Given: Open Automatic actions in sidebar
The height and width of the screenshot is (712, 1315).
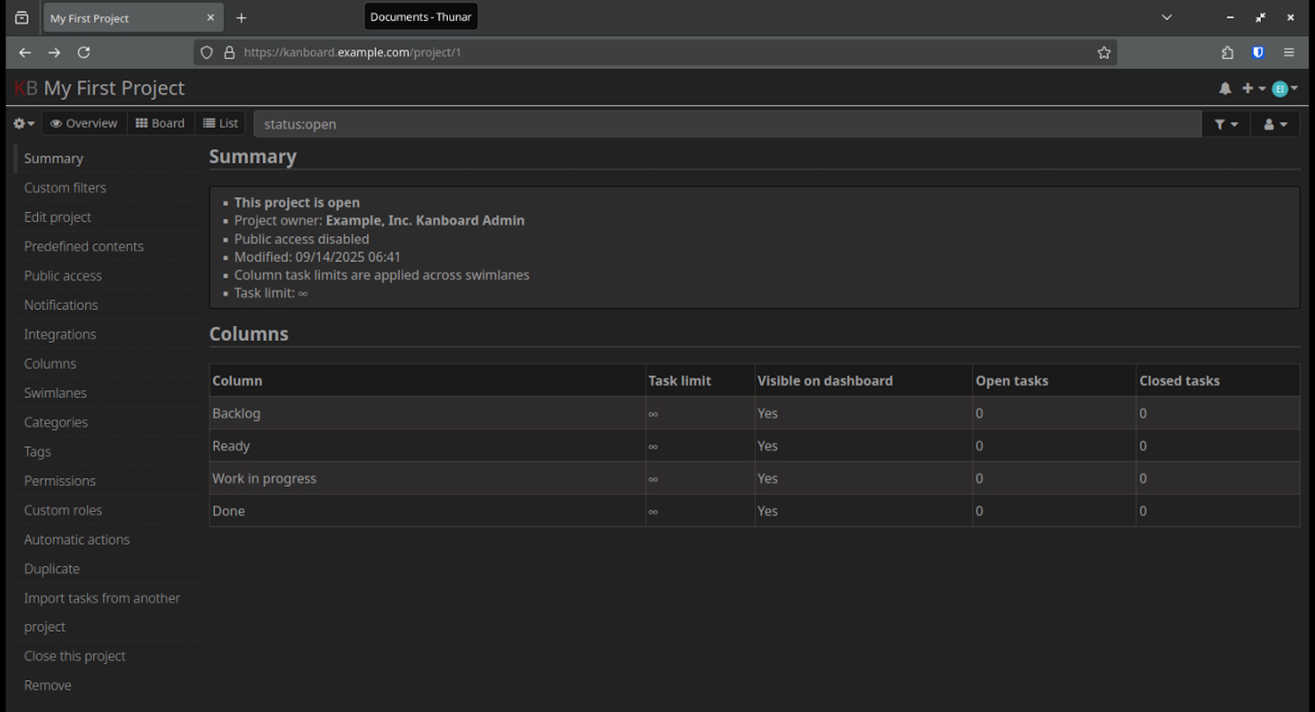Looking at the screenshot, I should pos(77,540).
